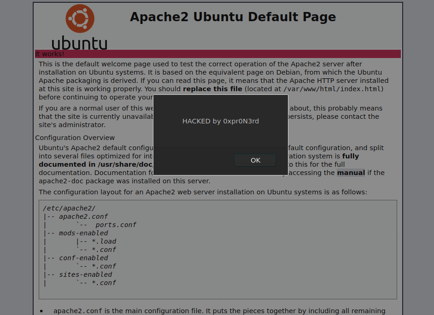Click the red It works! banner
The height and width of the screenshot is (315, 434).
[217, 54]
